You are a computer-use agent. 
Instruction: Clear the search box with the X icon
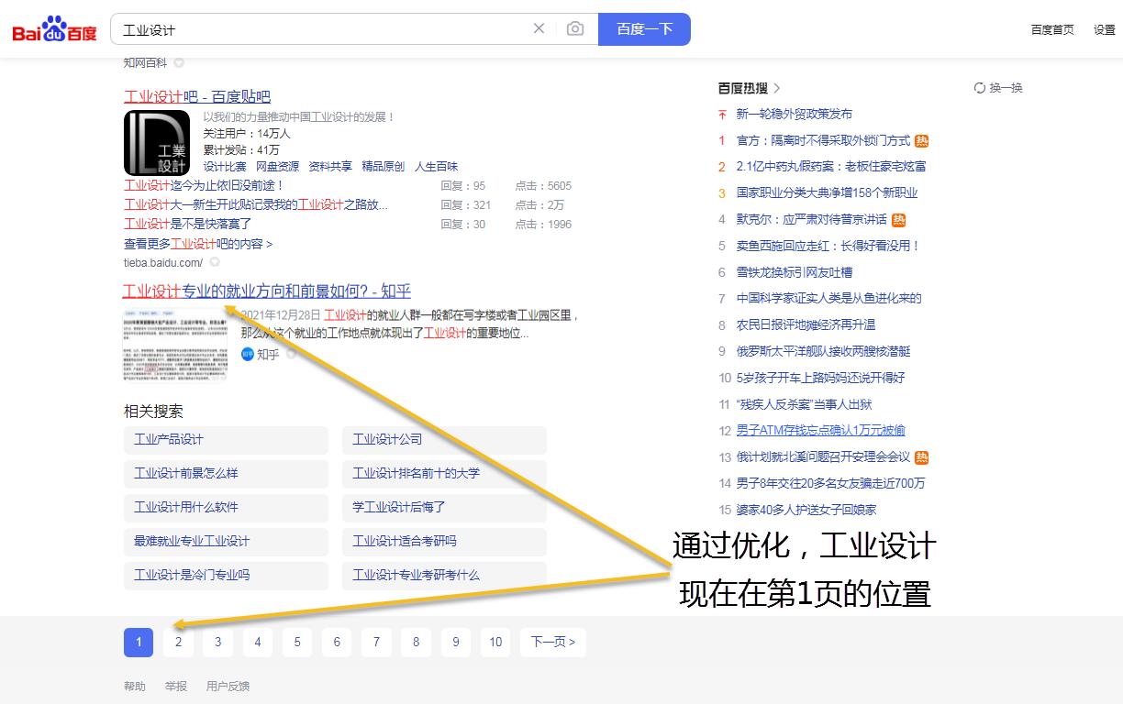point(539,28)
